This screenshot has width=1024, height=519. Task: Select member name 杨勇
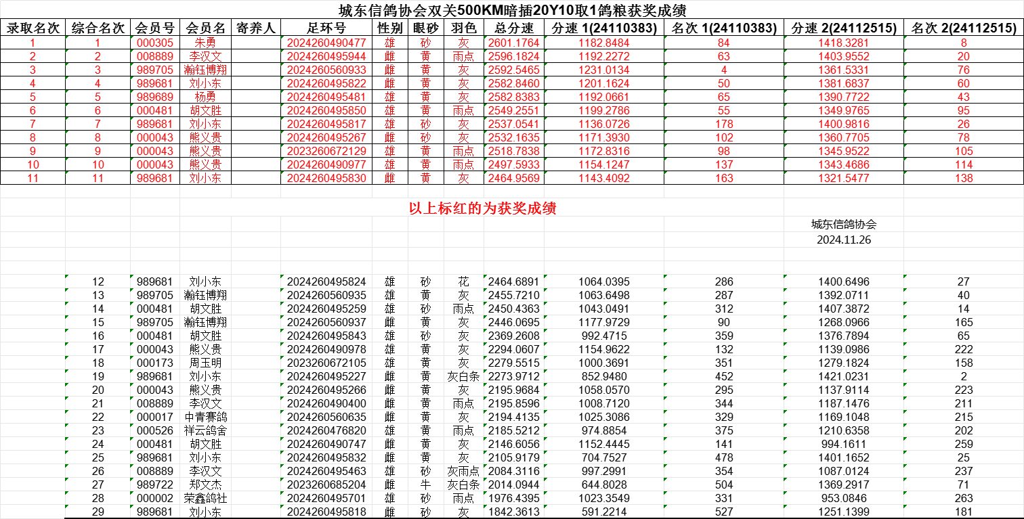click(x=205, y=97)
